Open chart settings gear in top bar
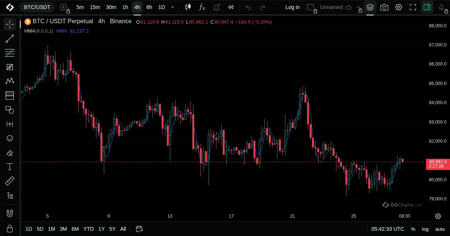 pyautogui.click(x=399, y=7)
